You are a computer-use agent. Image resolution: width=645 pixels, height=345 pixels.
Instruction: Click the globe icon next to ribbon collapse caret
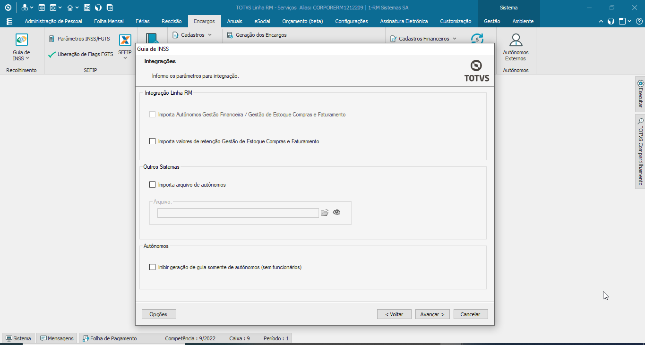(x=611, y=21)
